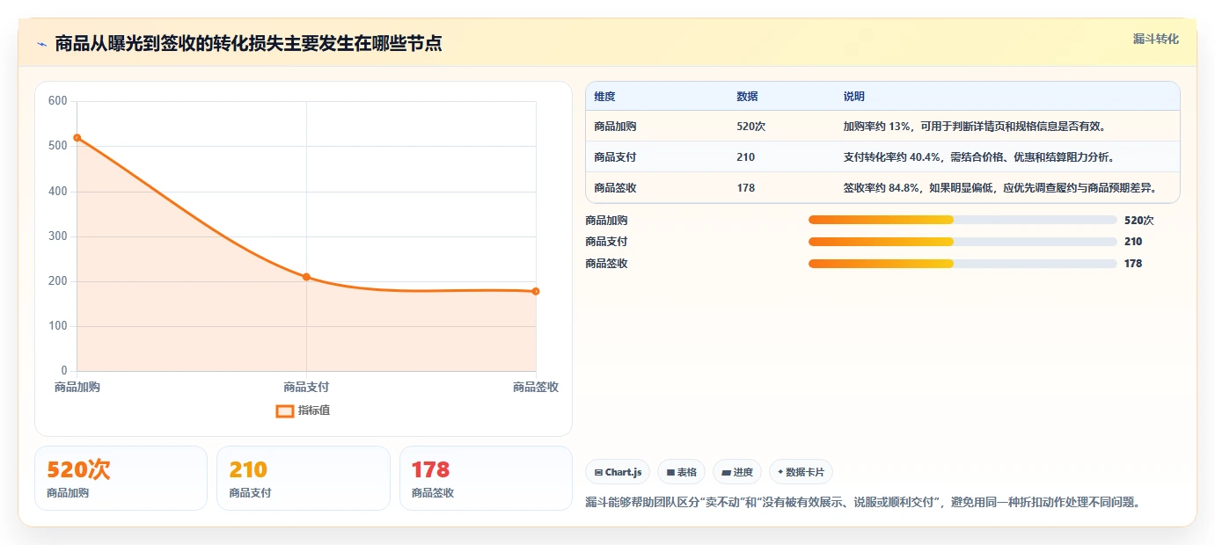Select the 数据卡片 chip

(801, 472)
